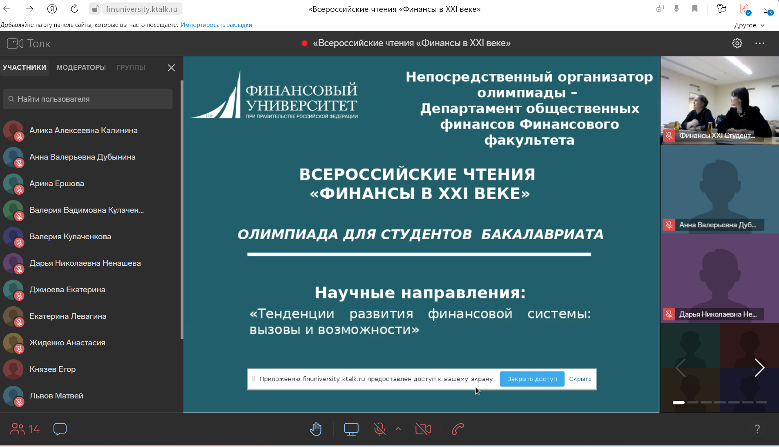Open site security lock icon
This screenshot has height=447, width=779.
(x=95, y=9)
